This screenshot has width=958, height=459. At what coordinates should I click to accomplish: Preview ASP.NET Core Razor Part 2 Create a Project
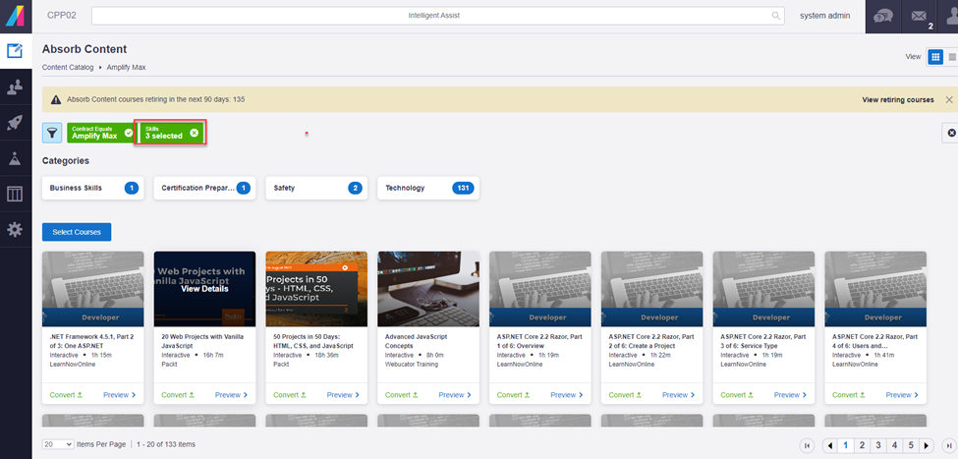tap(679, 395)
